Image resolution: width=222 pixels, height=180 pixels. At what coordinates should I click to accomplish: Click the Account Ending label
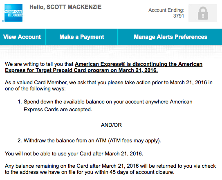click(166, 10)
